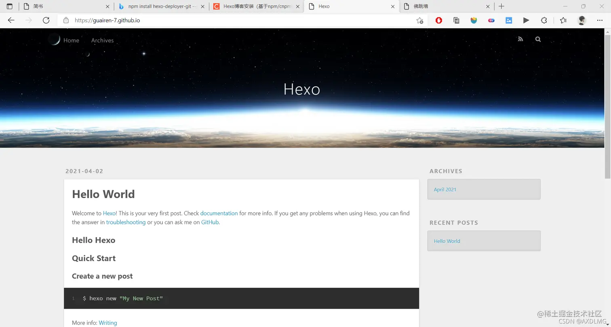The image size is (611, 327).
Task: Switch to the 简书 tab
Action: (66, 6)
